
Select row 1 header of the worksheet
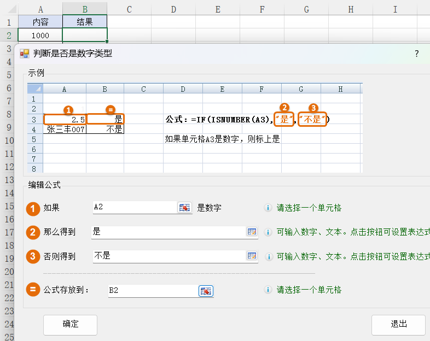point(9,22)
